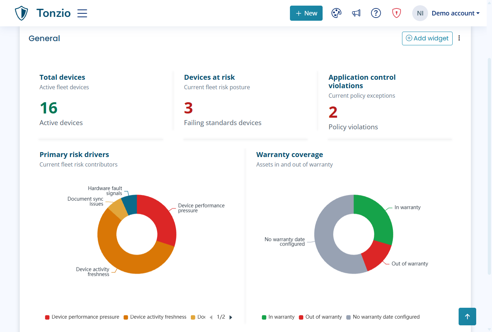Viewport: 492px width, 332px height.
Task: Click the green In warranty slice
Action: pyautogui.click(x=378, y=218)
